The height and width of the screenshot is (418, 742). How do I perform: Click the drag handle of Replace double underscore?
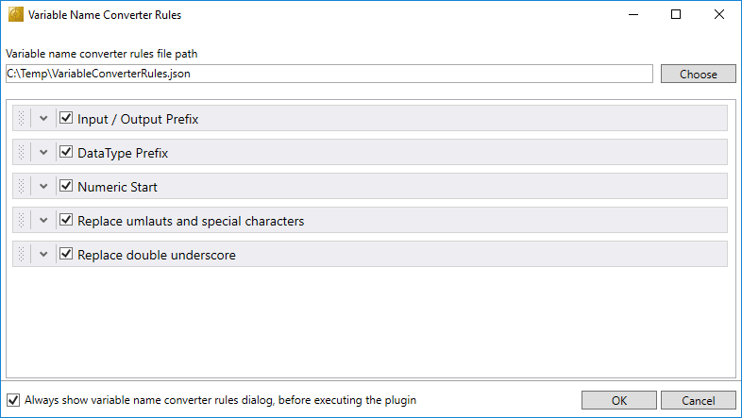(x=21, y=255)
